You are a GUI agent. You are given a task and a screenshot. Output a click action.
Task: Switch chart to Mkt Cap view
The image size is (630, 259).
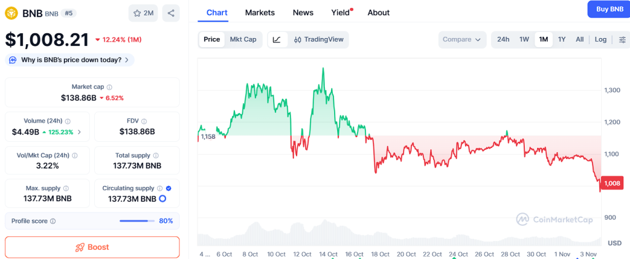point(243,39)
